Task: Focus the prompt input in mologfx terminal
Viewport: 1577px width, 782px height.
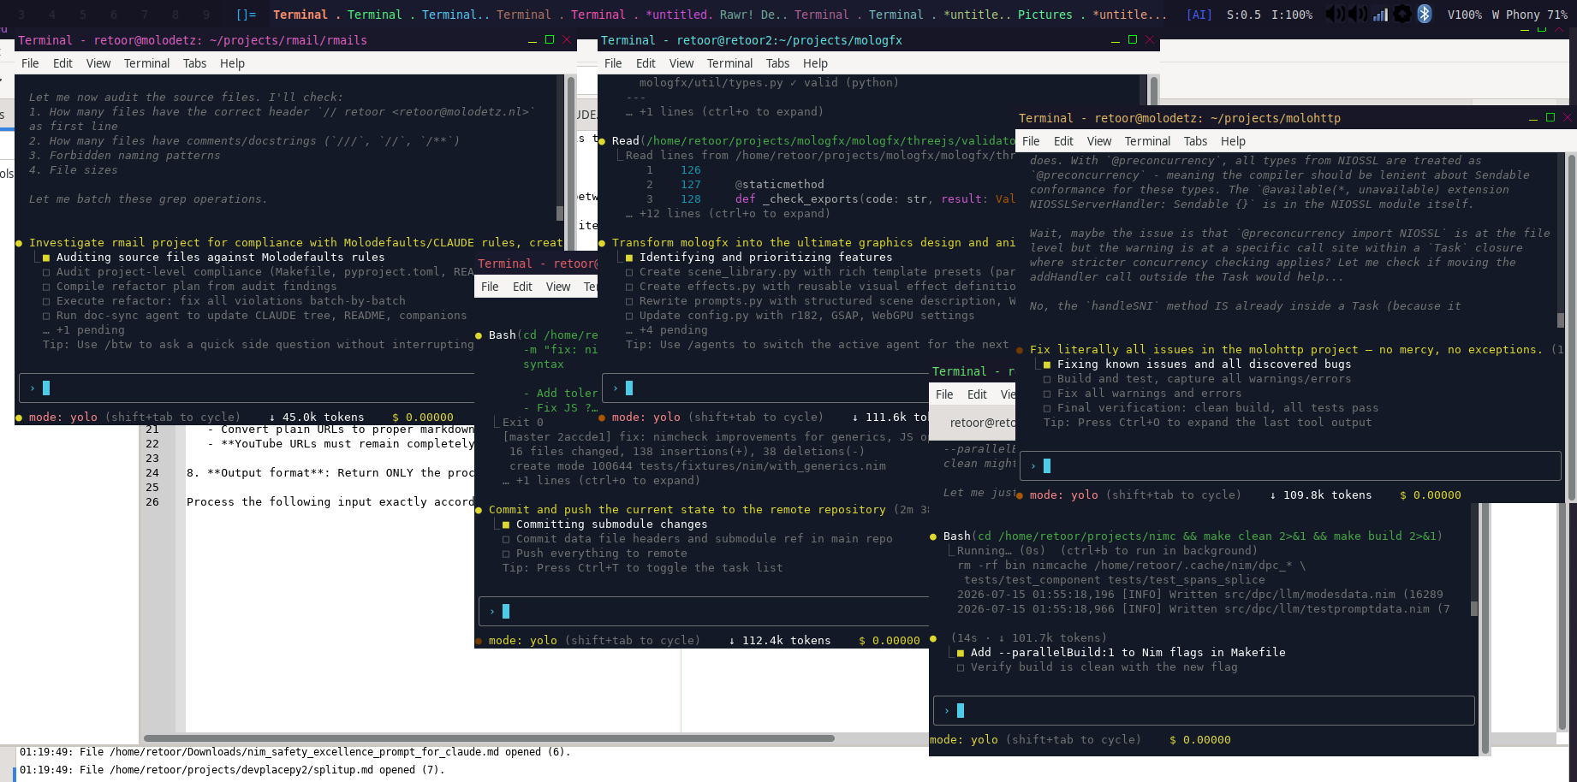Action: (x=766, y=388)
